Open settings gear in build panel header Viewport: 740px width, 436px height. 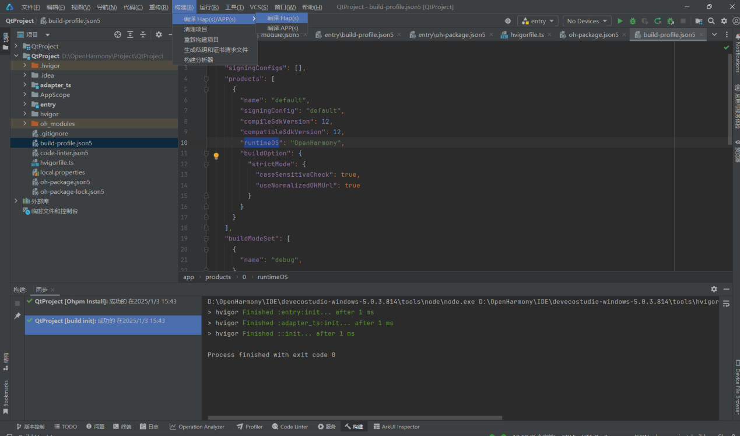coord(714,289)
